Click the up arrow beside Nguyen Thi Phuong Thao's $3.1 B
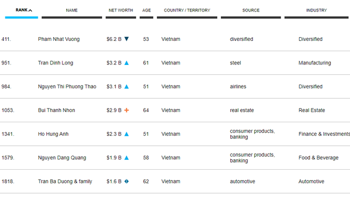Viewport: 350px width, 197px height. [x=126, y=86]
